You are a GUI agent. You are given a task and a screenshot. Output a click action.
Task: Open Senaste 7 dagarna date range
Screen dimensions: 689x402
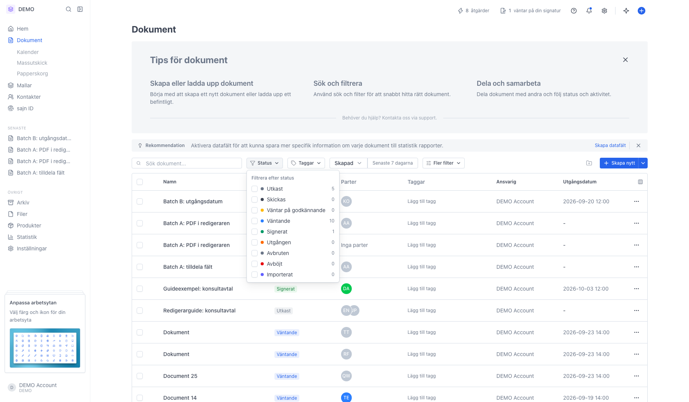coord(393,163)
